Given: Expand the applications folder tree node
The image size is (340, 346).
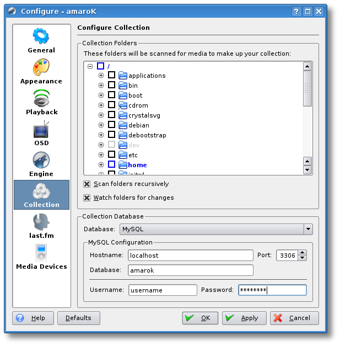Looking at the screenshot, I should [101, 76].
